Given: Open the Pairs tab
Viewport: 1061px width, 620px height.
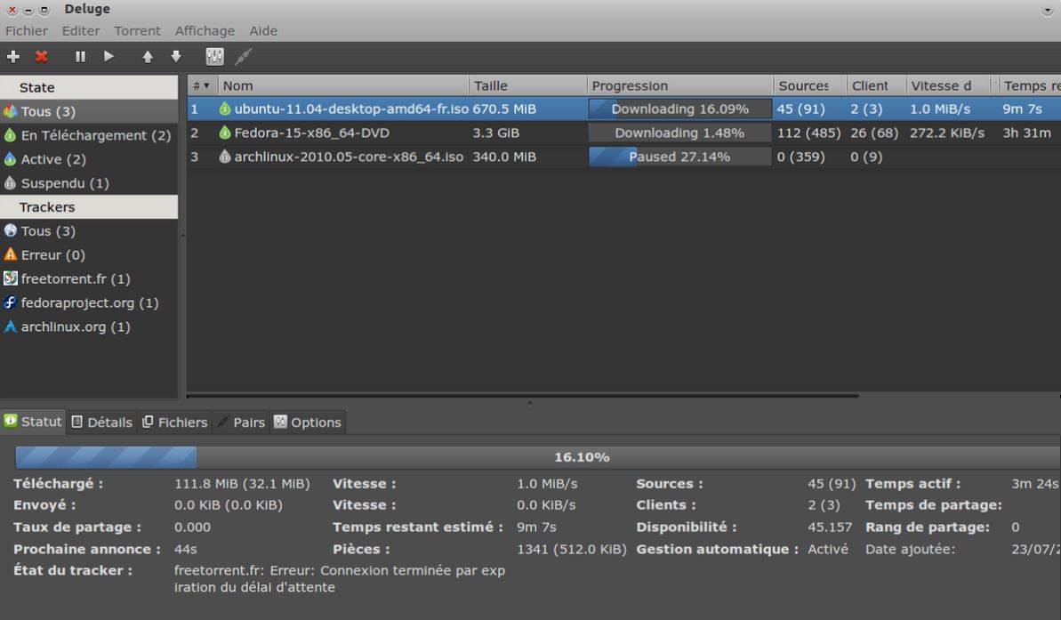Looking at the screenshot, I should point(241,423).
